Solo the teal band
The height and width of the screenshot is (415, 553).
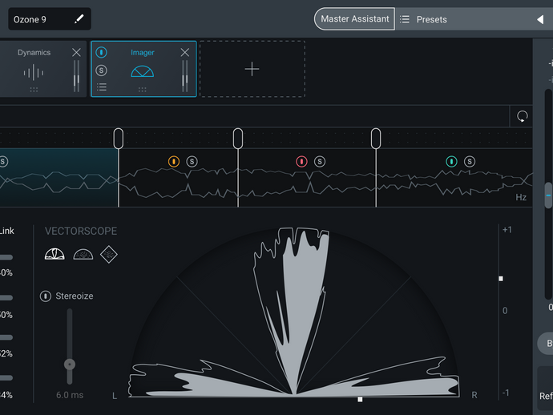coord(470,162)
